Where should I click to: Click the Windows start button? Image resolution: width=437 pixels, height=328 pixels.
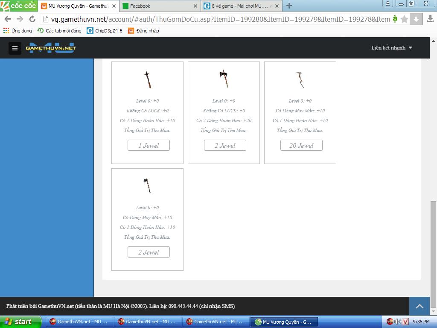(x=20, y=322)
